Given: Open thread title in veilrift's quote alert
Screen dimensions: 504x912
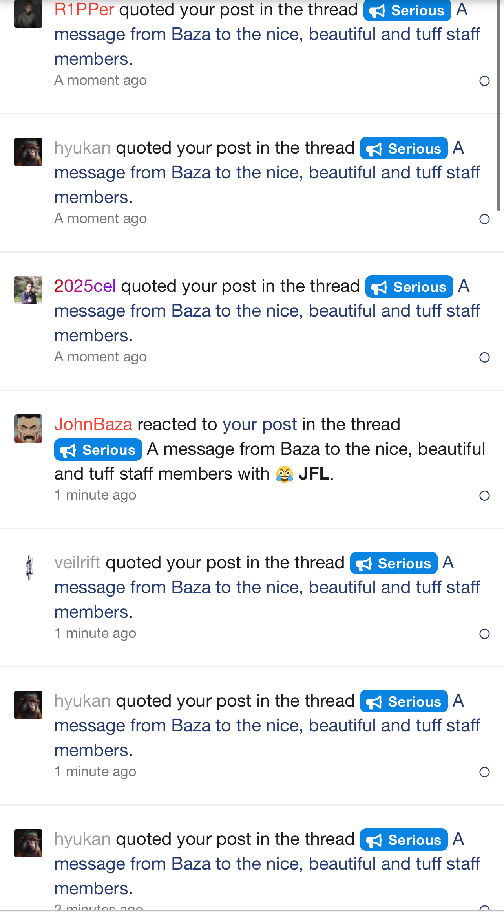Looking at the screenshot, I should (x=267, y=588).
